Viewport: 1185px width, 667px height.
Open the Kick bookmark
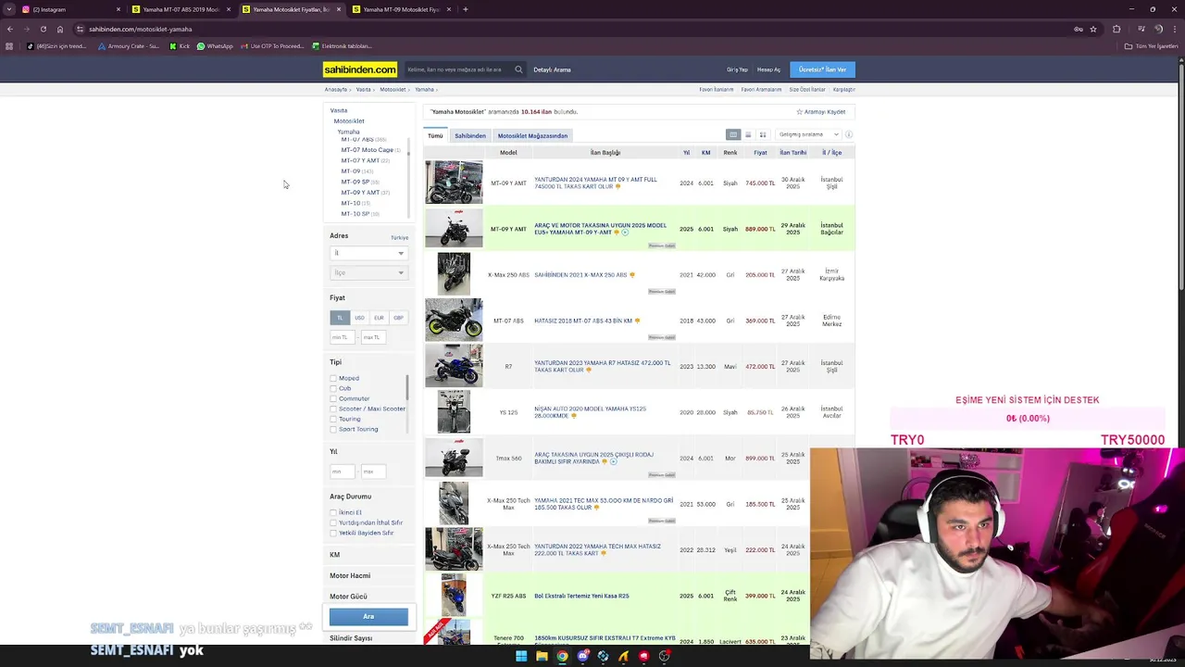click(180, 46)
